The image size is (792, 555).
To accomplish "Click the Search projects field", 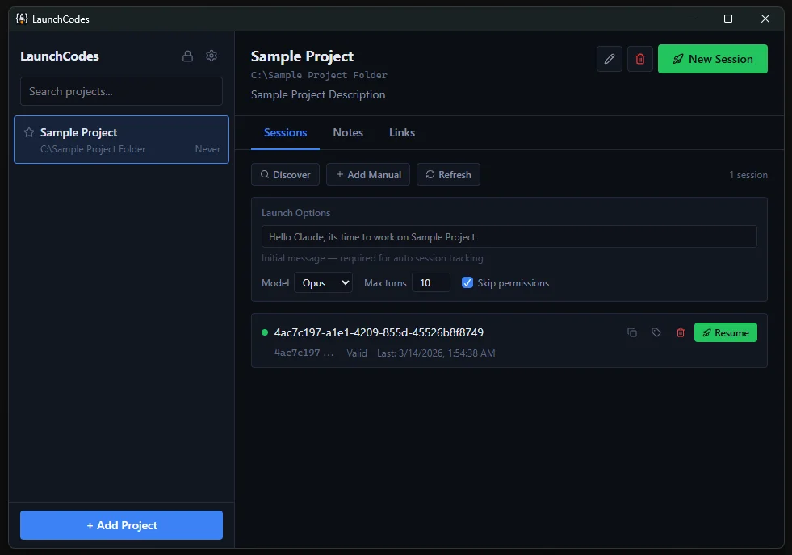I will coord(121,91).
